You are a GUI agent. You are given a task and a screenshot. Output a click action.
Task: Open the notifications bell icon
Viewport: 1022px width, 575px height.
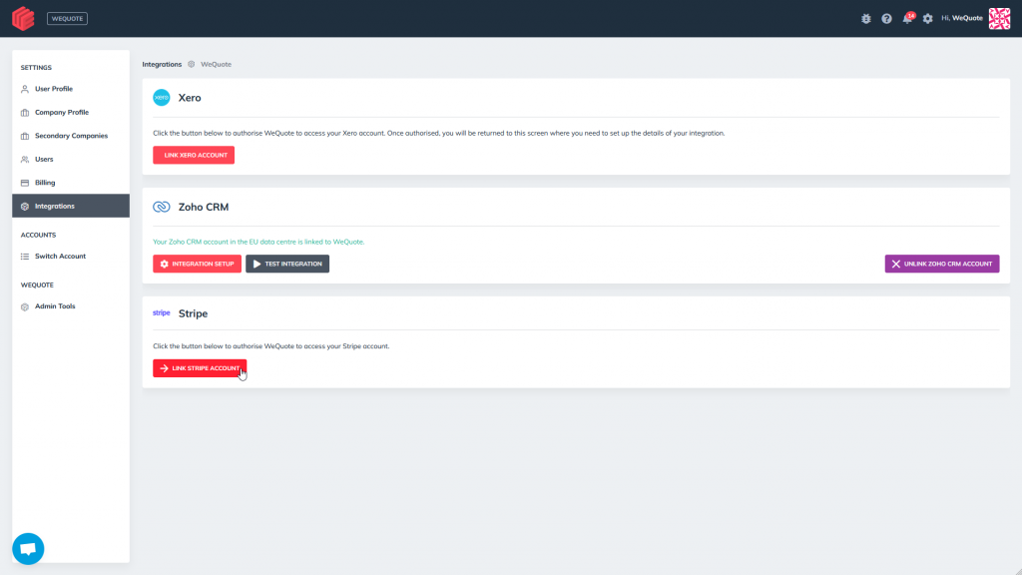[907, 19]
